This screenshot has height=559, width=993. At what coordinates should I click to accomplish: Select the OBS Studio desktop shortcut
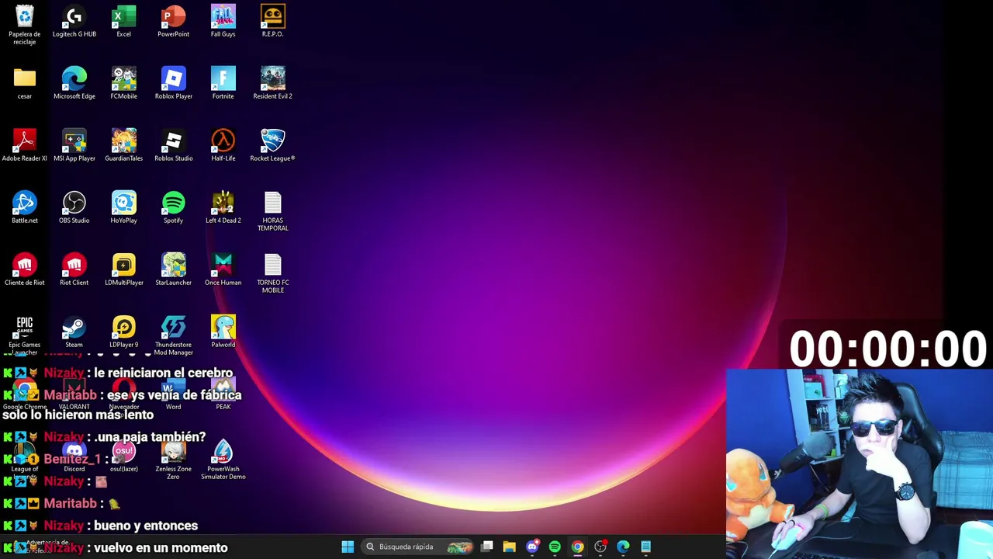pos(74,208)
